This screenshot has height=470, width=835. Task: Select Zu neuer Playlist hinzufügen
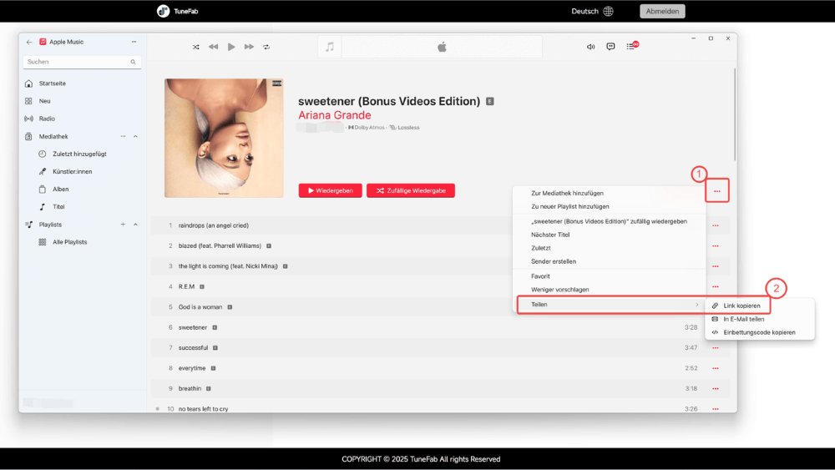[569, 206]
